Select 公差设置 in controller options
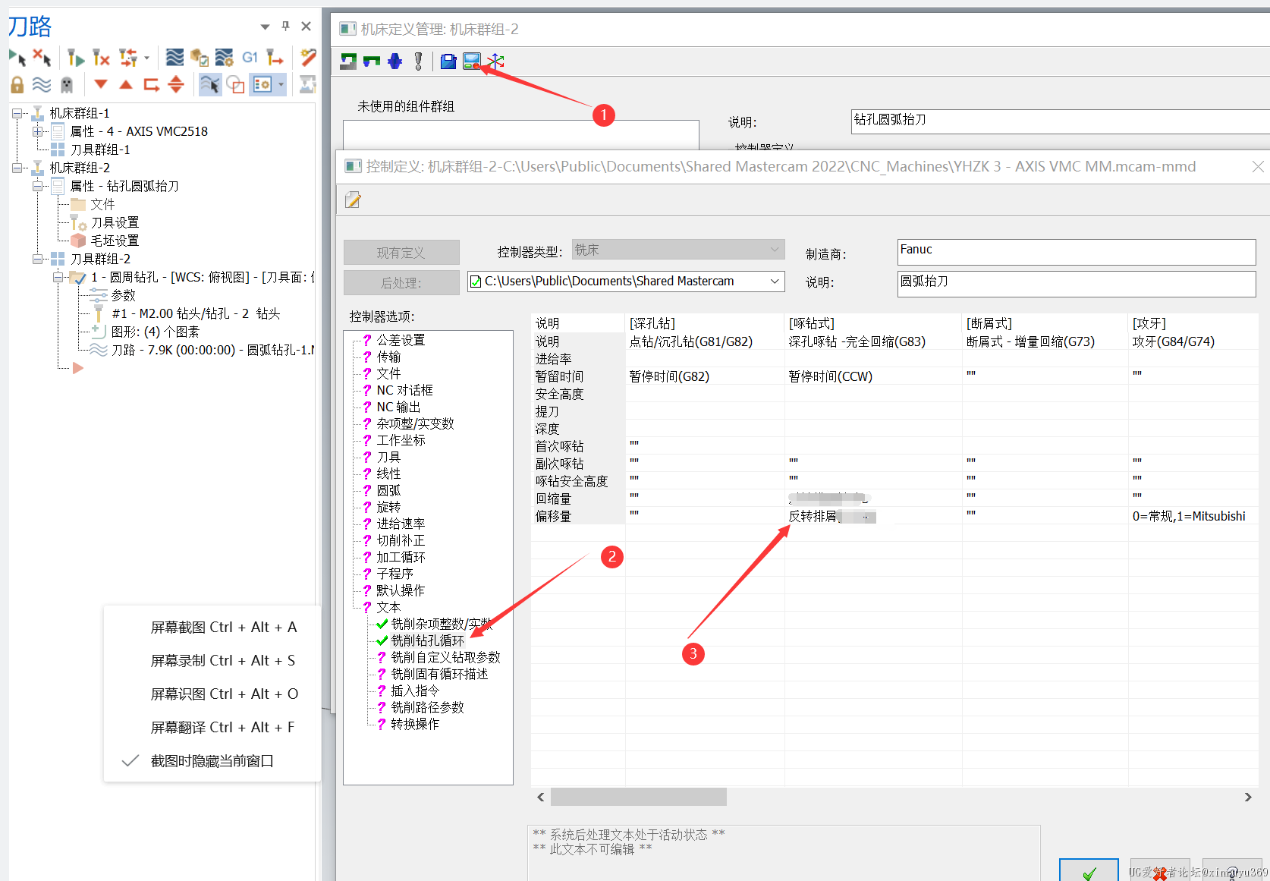Viewport: 1270px width, 881px height. [401, 340]
